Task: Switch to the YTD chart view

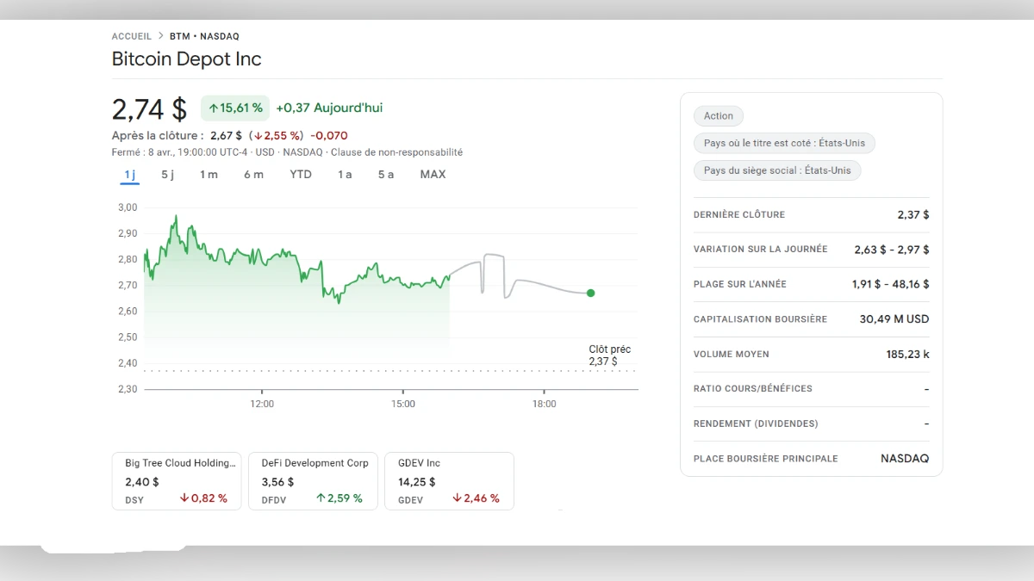Action: [x=300, y=174]
